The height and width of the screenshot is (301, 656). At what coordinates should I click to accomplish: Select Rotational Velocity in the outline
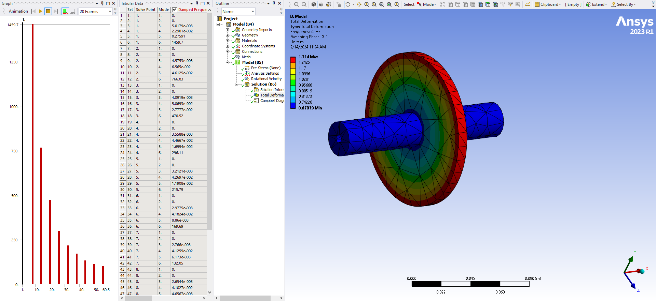point(266,79)
